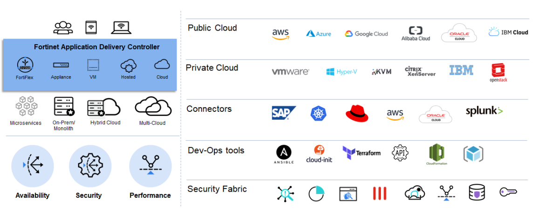The image size is (538, 220).
Task: Select the Kubernetes helm wheel logo
Action: [x=319, y=113]
